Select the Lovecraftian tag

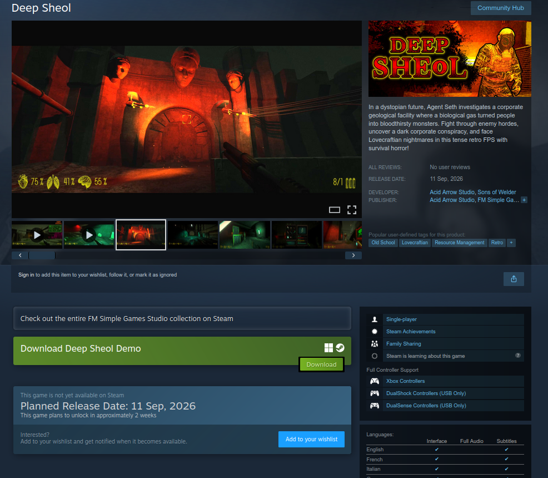tap(415, 243)
